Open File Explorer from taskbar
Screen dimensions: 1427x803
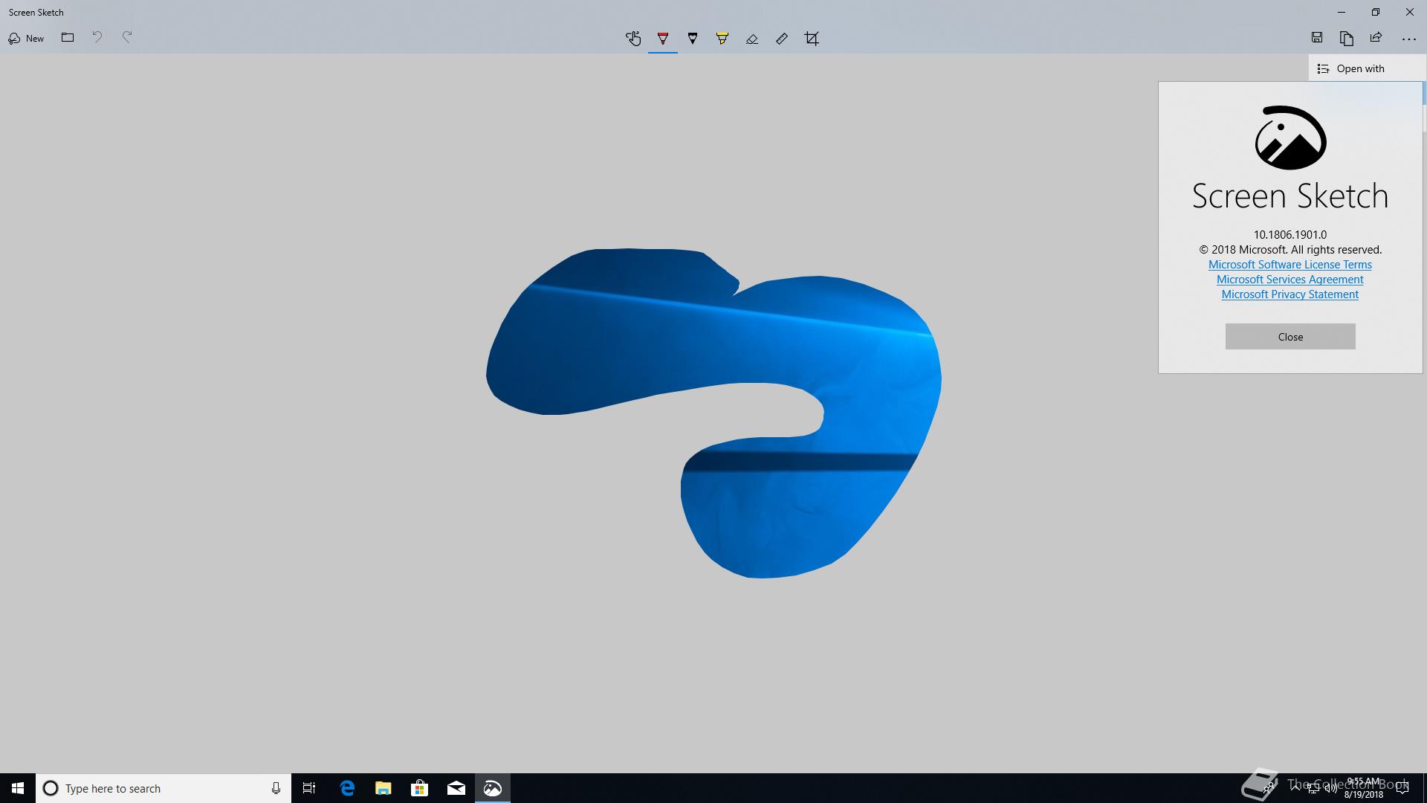(x=384, y=788)
